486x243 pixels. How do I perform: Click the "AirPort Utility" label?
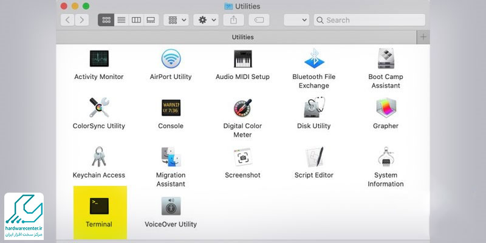(x=171, y=77)
